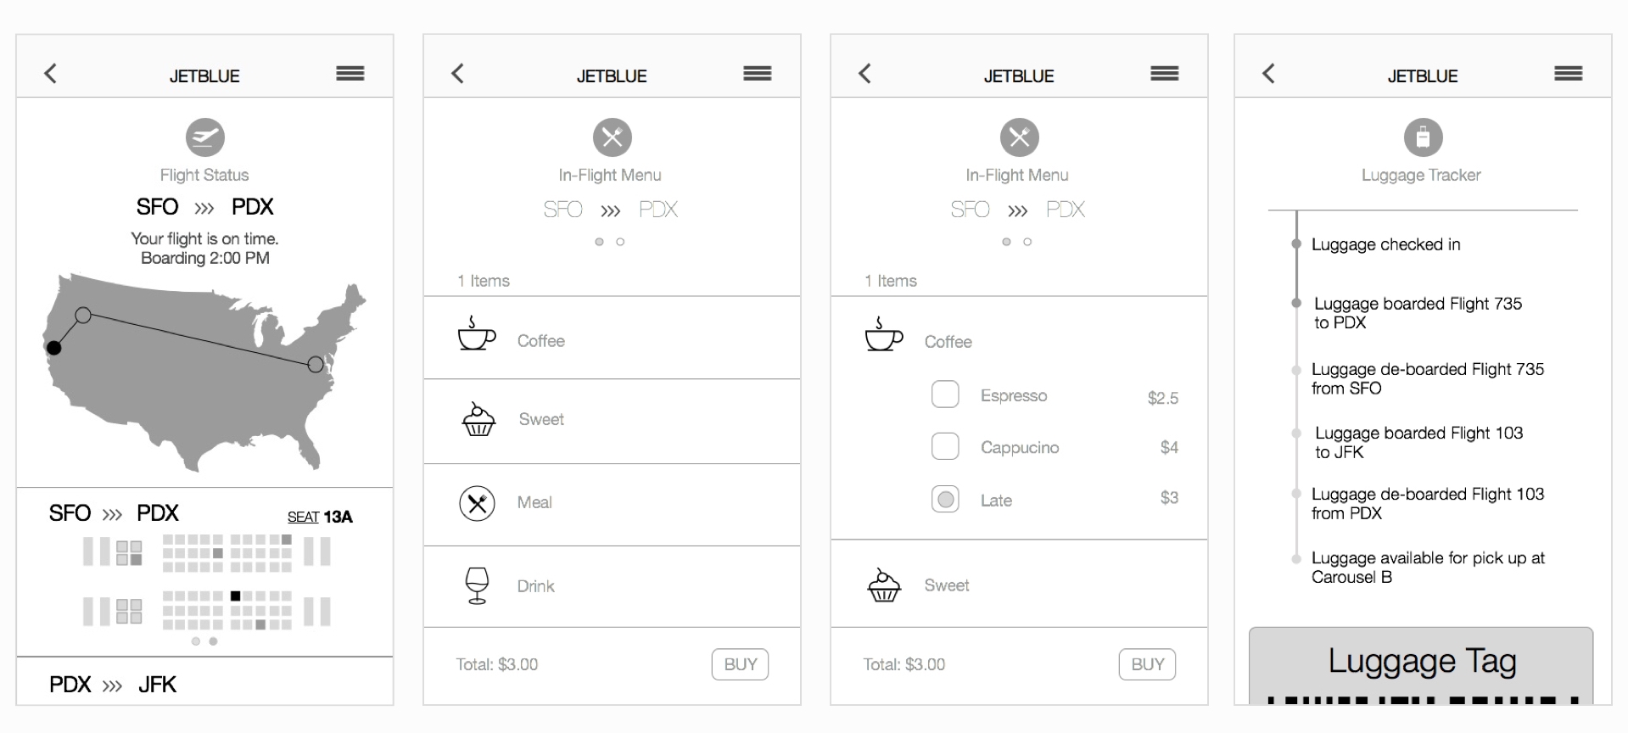
Task: Click back arrow on collapsed In-Flight Menu screen
Action: point(458,74)
